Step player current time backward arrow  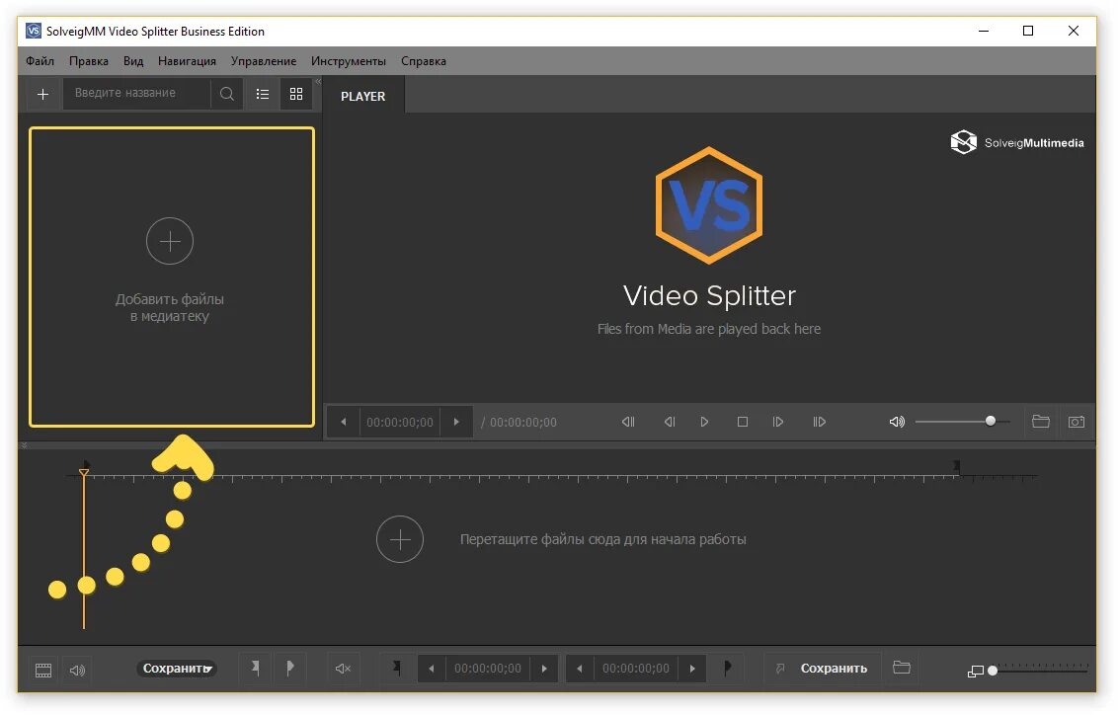click(344, 422)
